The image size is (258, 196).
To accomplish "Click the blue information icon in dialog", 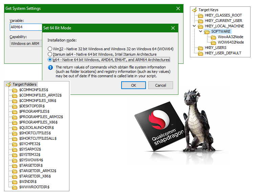I will pyautogui.click(x=50, y=67).
